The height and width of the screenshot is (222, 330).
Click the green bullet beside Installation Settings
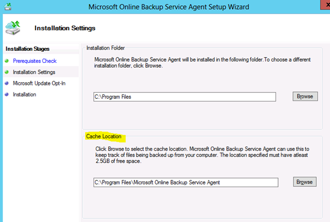(7, 72)
